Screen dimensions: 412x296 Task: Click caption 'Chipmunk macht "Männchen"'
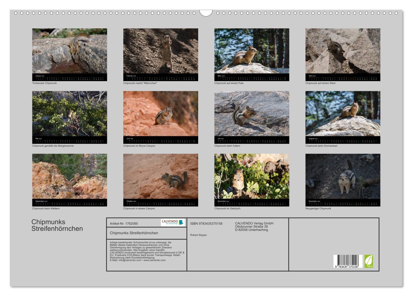(140, 83)
